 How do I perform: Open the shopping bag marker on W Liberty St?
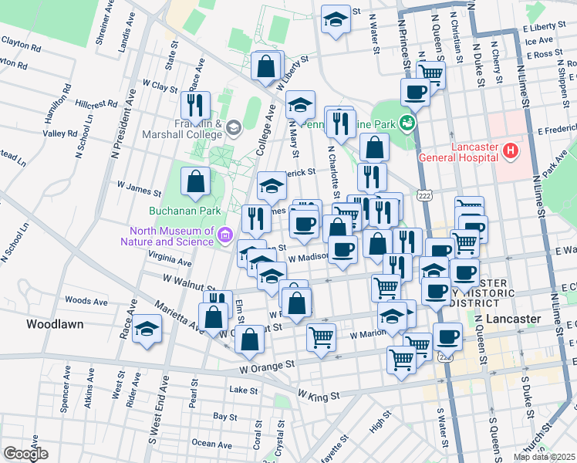pyautogui.click(x=265, y=69)
